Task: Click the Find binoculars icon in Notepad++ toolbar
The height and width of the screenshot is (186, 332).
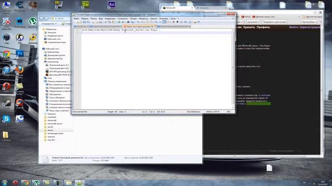Action: click(x=128, y=22)
